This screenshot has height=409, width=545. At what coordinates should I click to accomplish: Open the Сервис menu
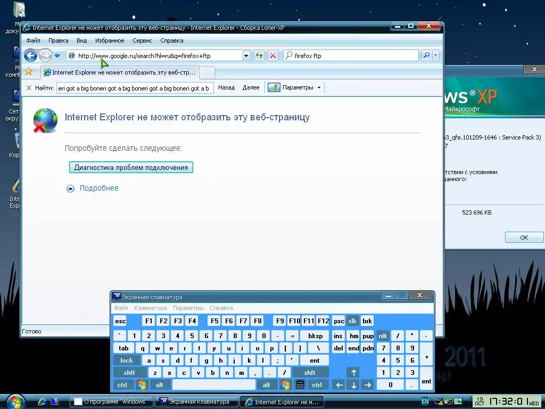coord(142,40)
